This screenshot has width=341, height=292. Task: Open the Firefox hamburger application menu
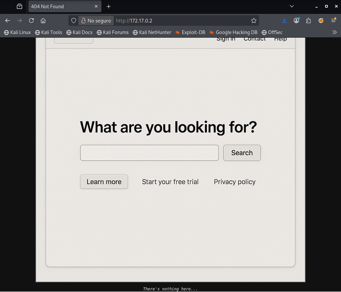(x=333, y=20)
